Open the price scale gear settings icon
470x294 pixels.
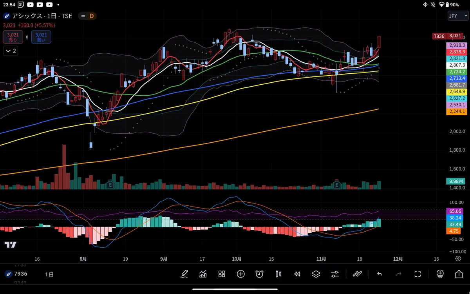point(458,259)
